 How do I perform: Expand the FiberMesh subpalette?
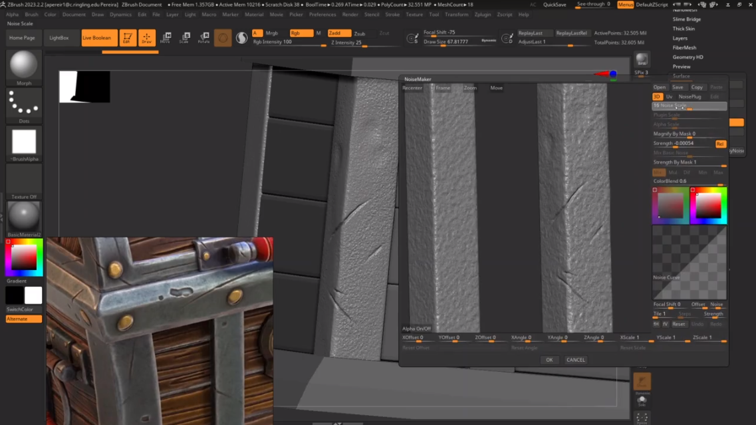coord(684,48)
